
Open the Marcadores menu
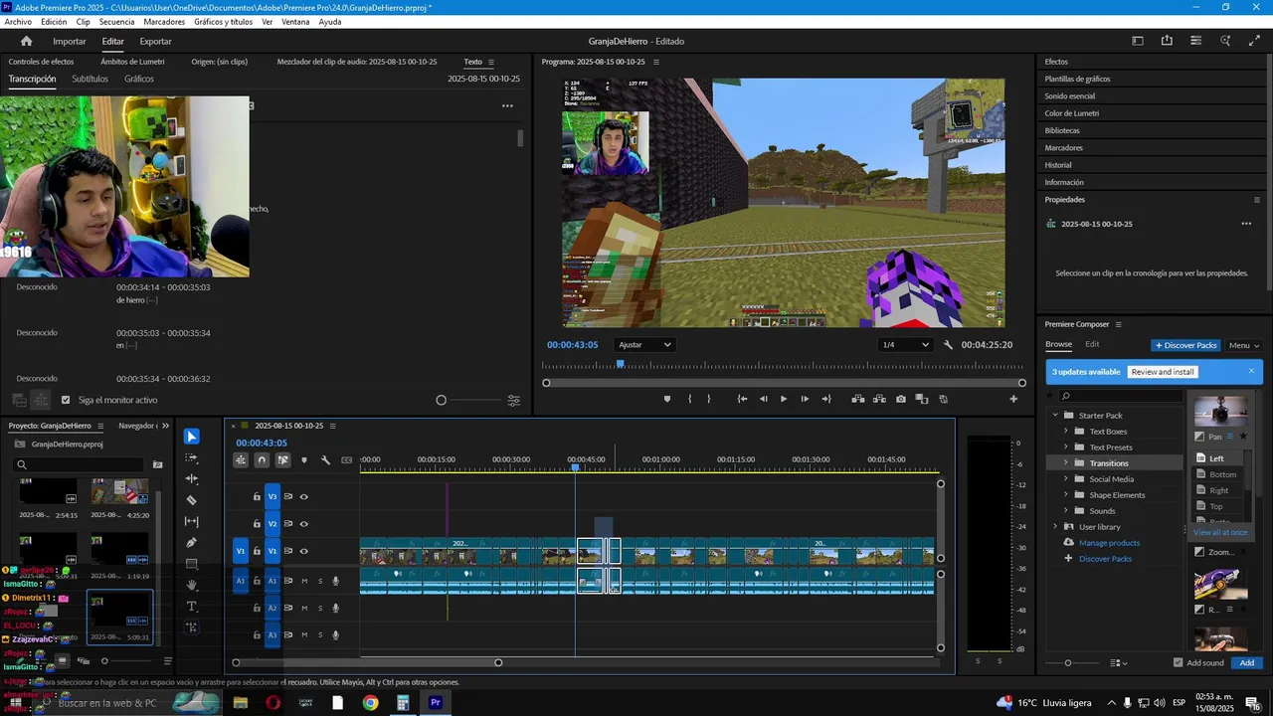[x=164, y=22]
